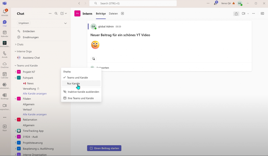Open the Apps store icon
Viewport: 268px width, 156px height.
pos(5,128)
